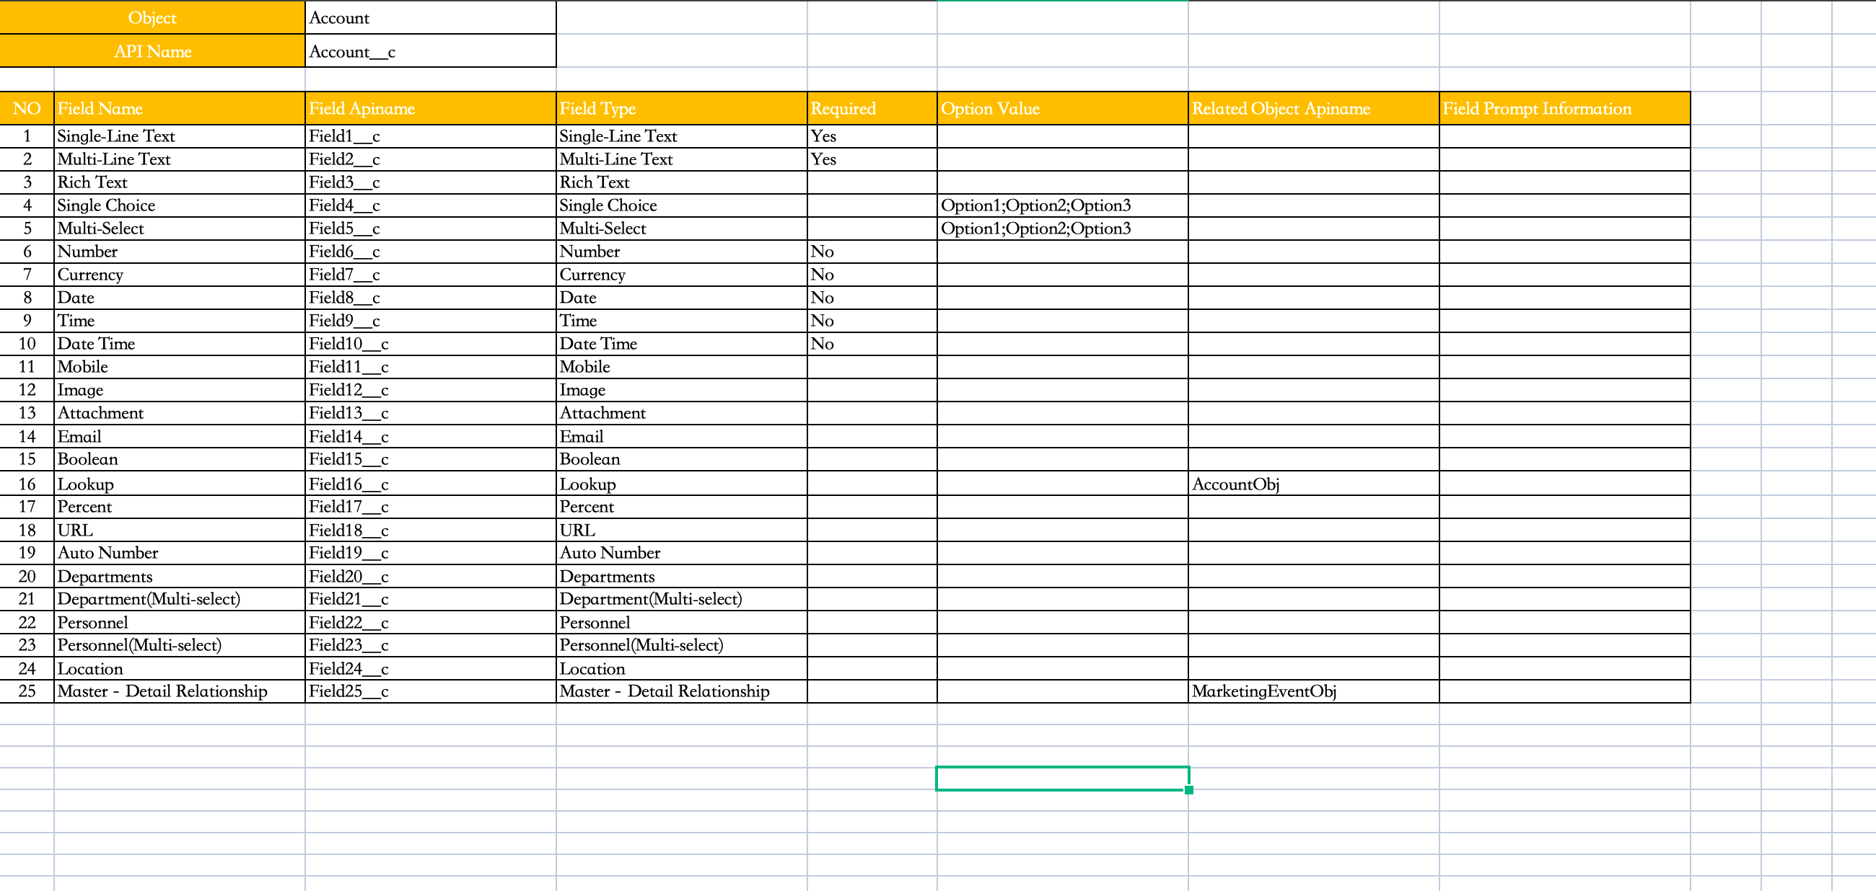
Task: Click the 'Required' column header
Action: coord(872,108)
